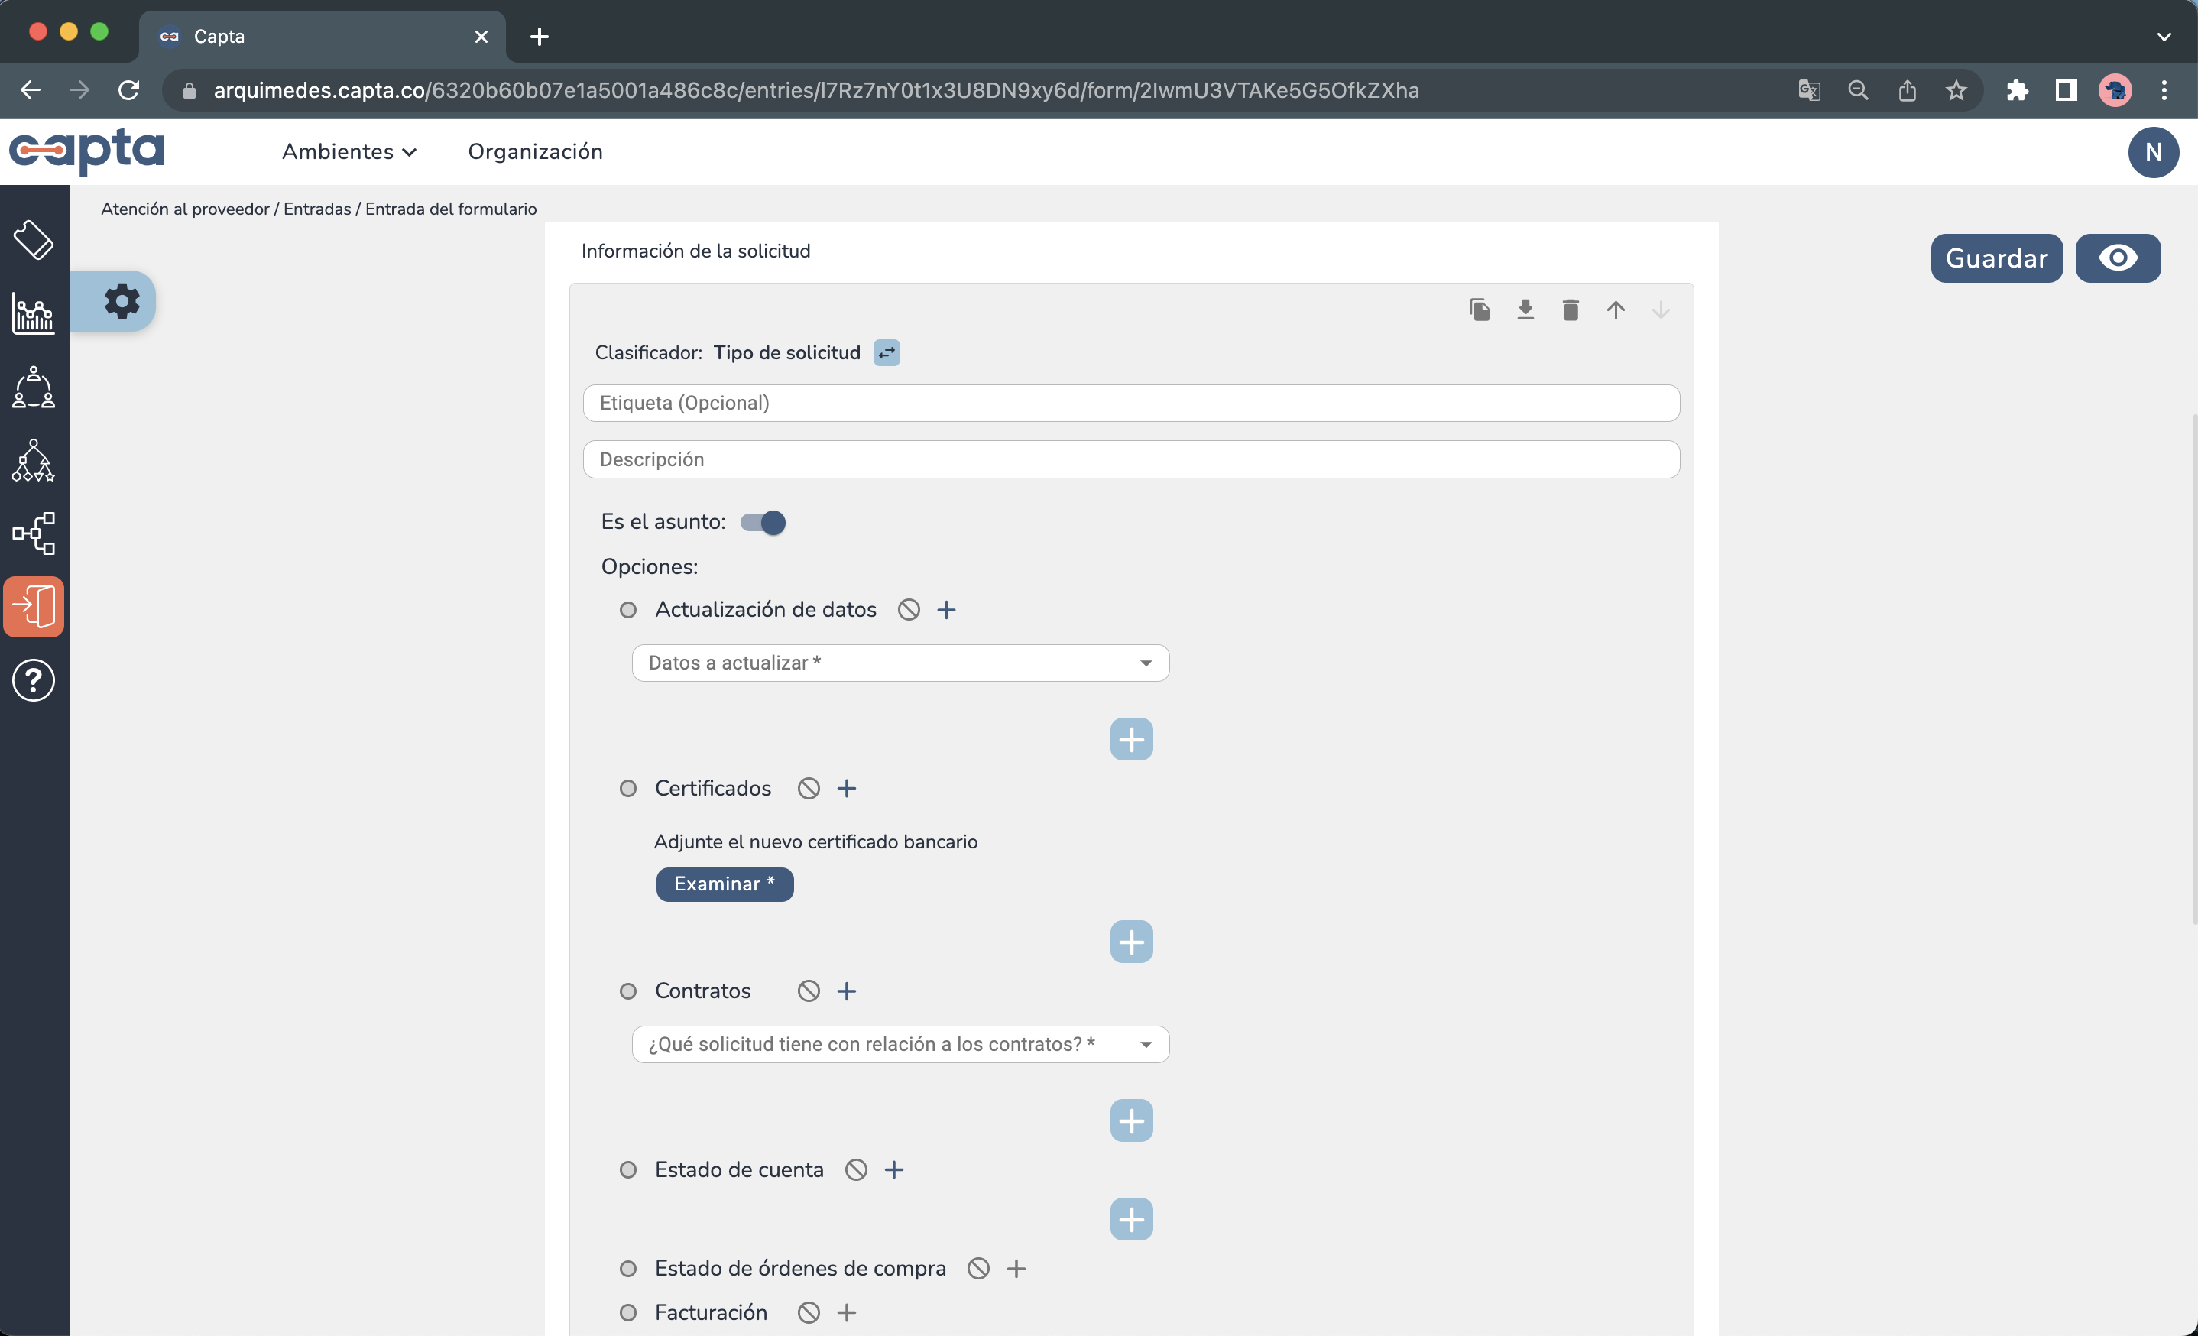Image resolution: width=2198 pixels, height=1336 pixels.
Task: Go to Organización in the top menu
Action: click(535, 151)
